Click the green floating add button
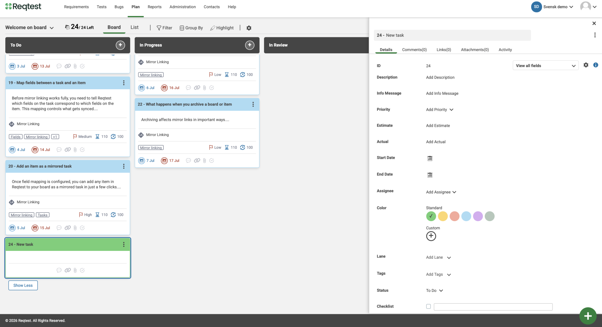The height and width of the screenshot is (327, 602). (x=588, y=316)
